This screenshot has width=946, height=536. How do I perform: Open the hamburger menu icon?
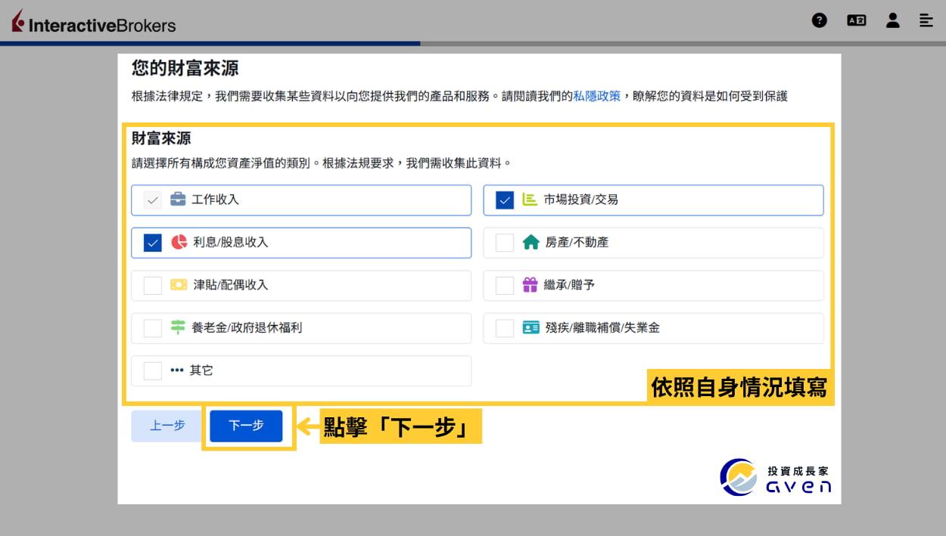pyautogui.click(x=926, y=20)
